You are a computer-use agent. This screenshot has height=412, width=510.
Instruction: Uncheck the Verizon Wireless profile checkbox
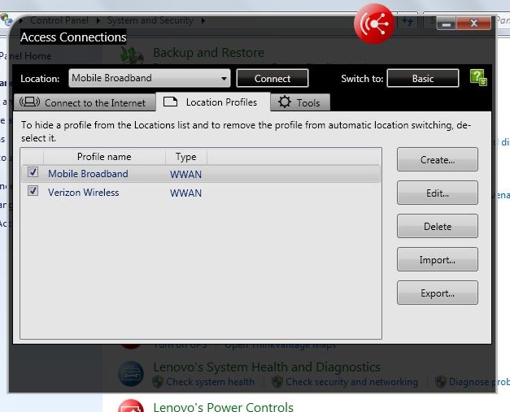33,191
